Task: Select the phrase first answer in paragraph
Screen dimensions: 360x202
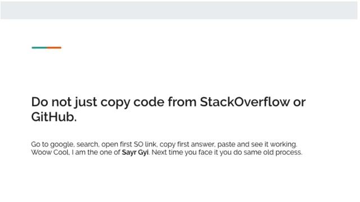Action: point(196,144)
